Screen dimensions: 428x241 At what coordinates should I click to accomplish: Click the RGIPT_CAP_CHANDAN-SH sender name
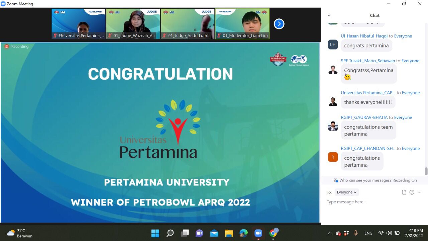click(x=368, y=148)
